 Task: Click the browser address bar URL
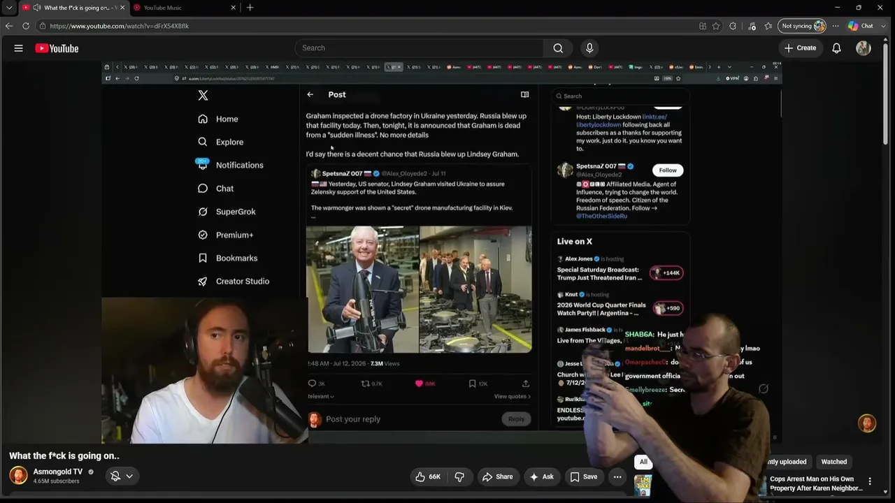click(x=120, y=26)
